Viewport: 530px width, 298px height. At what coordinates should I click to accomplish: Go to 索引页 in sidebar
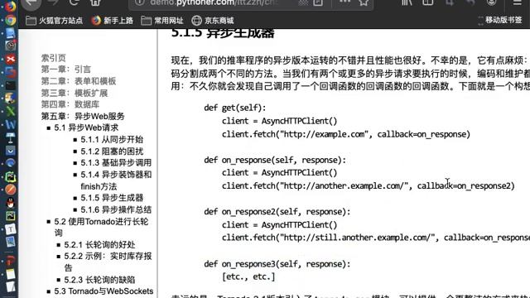pos(53,58)
